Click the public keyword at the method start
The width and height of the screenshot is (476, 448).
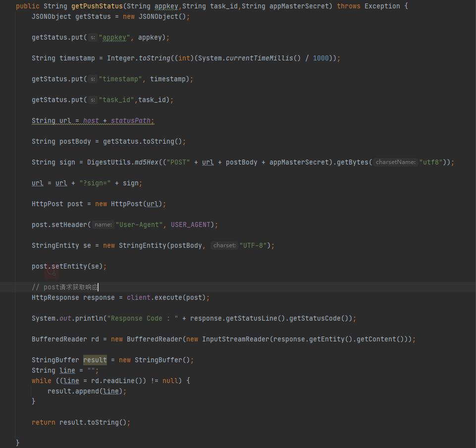(28, 6)
